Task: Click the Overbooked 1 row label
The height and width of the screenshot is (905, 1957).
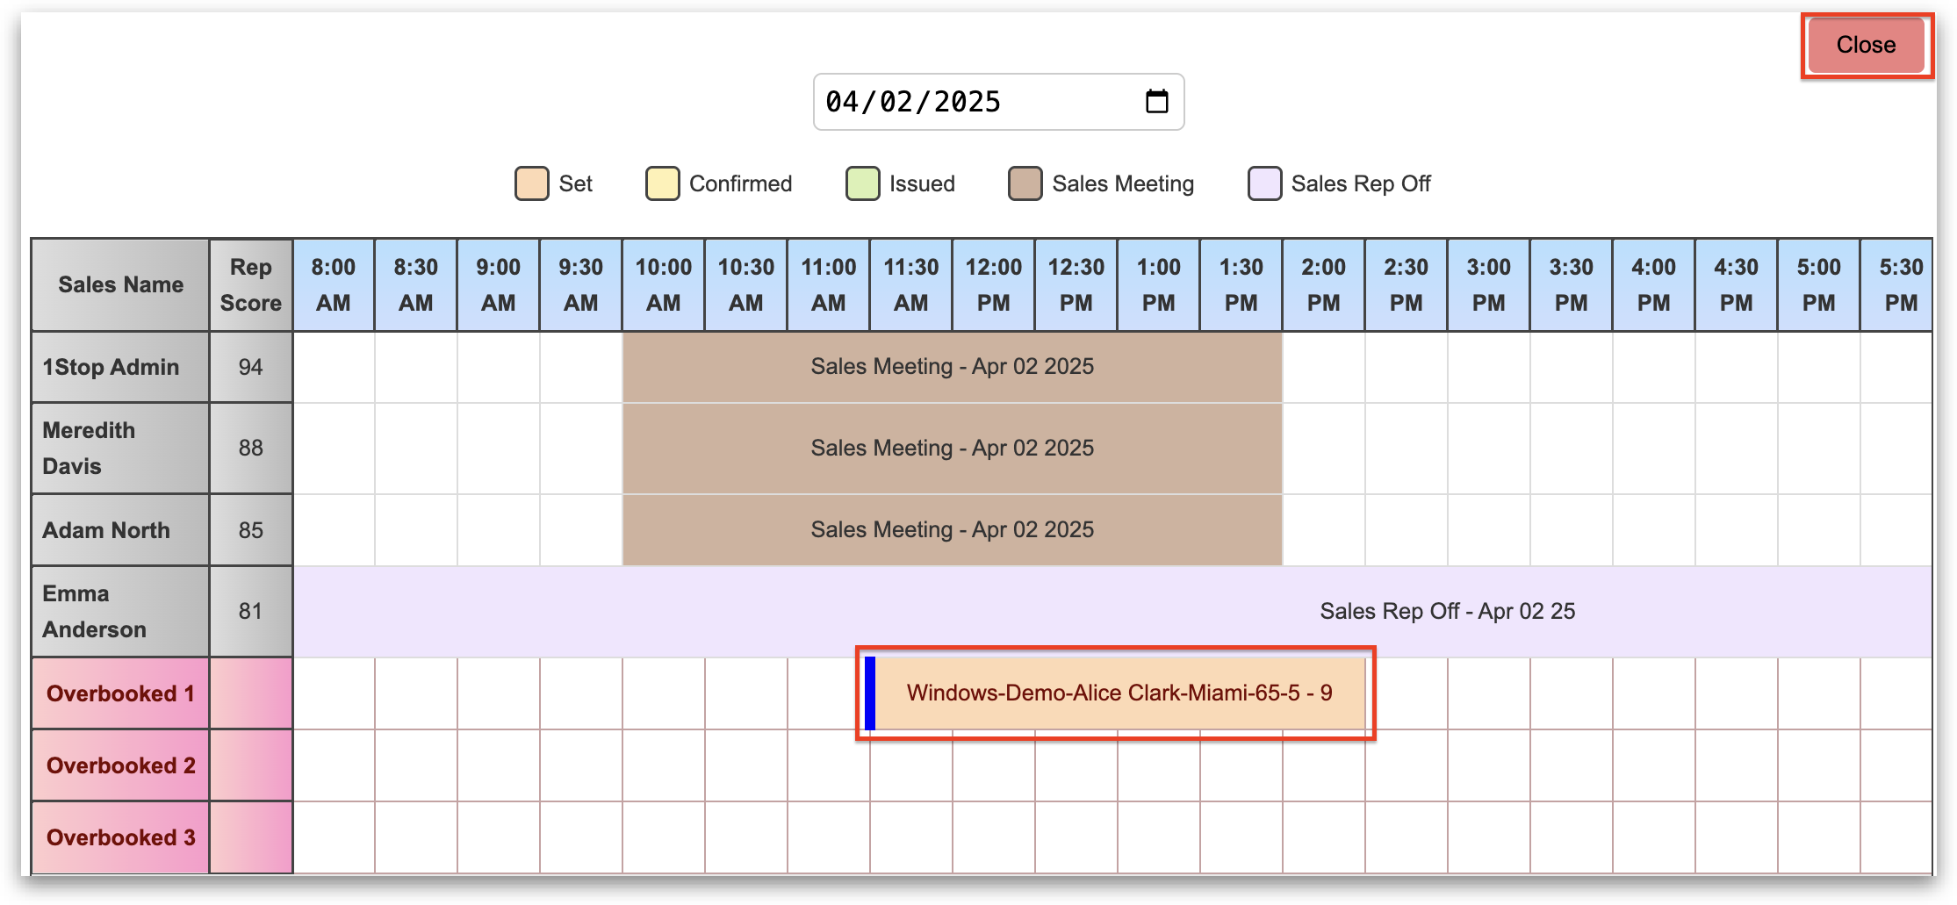Action: [120, 693]
